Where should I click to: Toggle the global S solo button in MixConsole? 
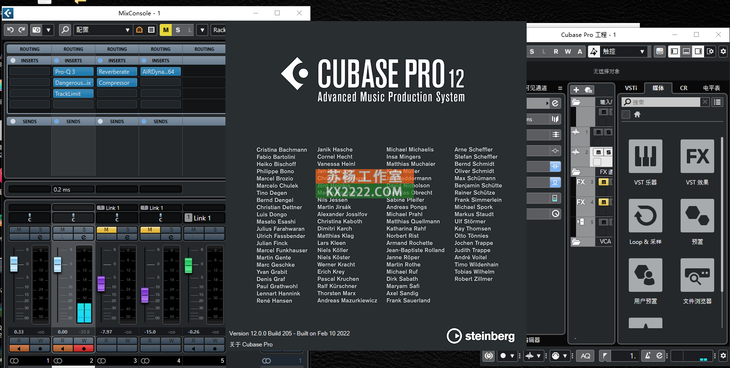[x=178, y=30]
